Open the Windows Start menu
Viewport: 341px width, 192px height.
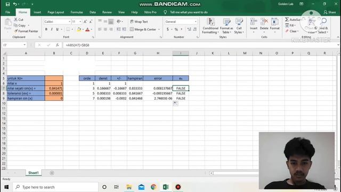[x=6, y=187]
